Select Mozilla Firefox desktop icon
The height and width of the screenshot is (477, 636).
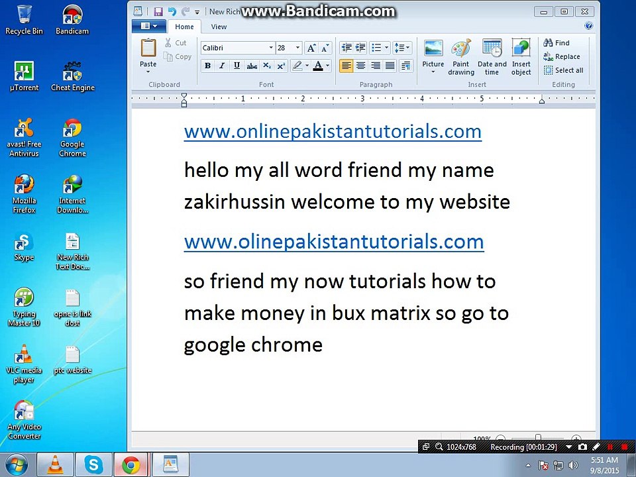(x=24, y=194)
